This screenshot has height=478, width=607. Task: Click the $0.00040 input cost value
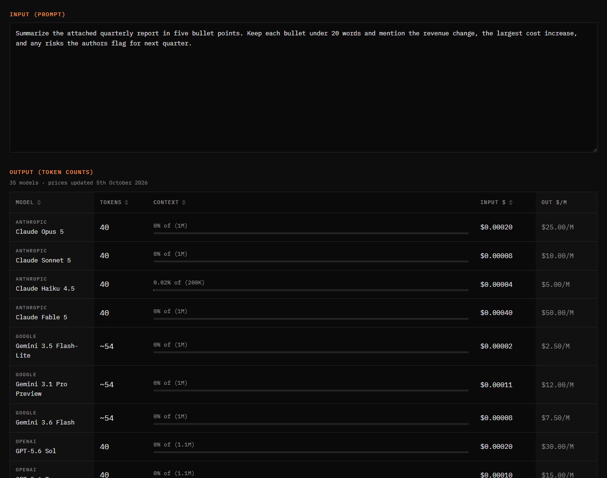coord(496,313)
